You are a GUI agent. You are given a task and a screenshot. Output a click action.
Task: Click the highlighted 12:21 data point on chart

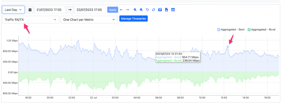[228, 47]
